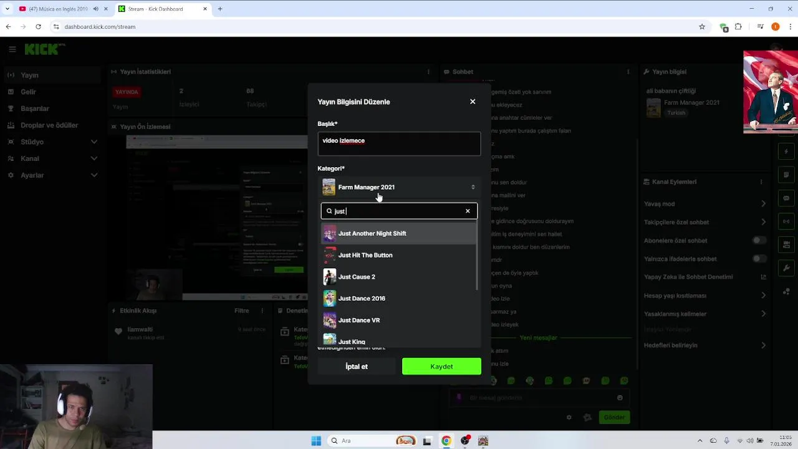Open Yapay Zeka ile Sohbet Denetimi link
Viewport: 798px width, 449px height.
pyautogui.click(x=705, y=277)
